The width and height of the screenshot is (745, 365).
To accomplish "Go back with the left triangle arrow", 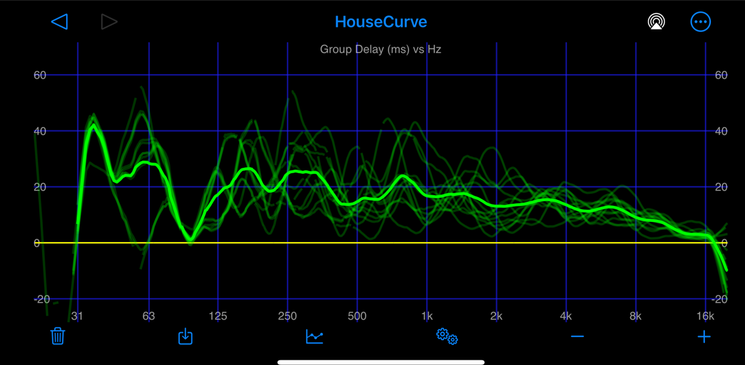I will point(60,22).
